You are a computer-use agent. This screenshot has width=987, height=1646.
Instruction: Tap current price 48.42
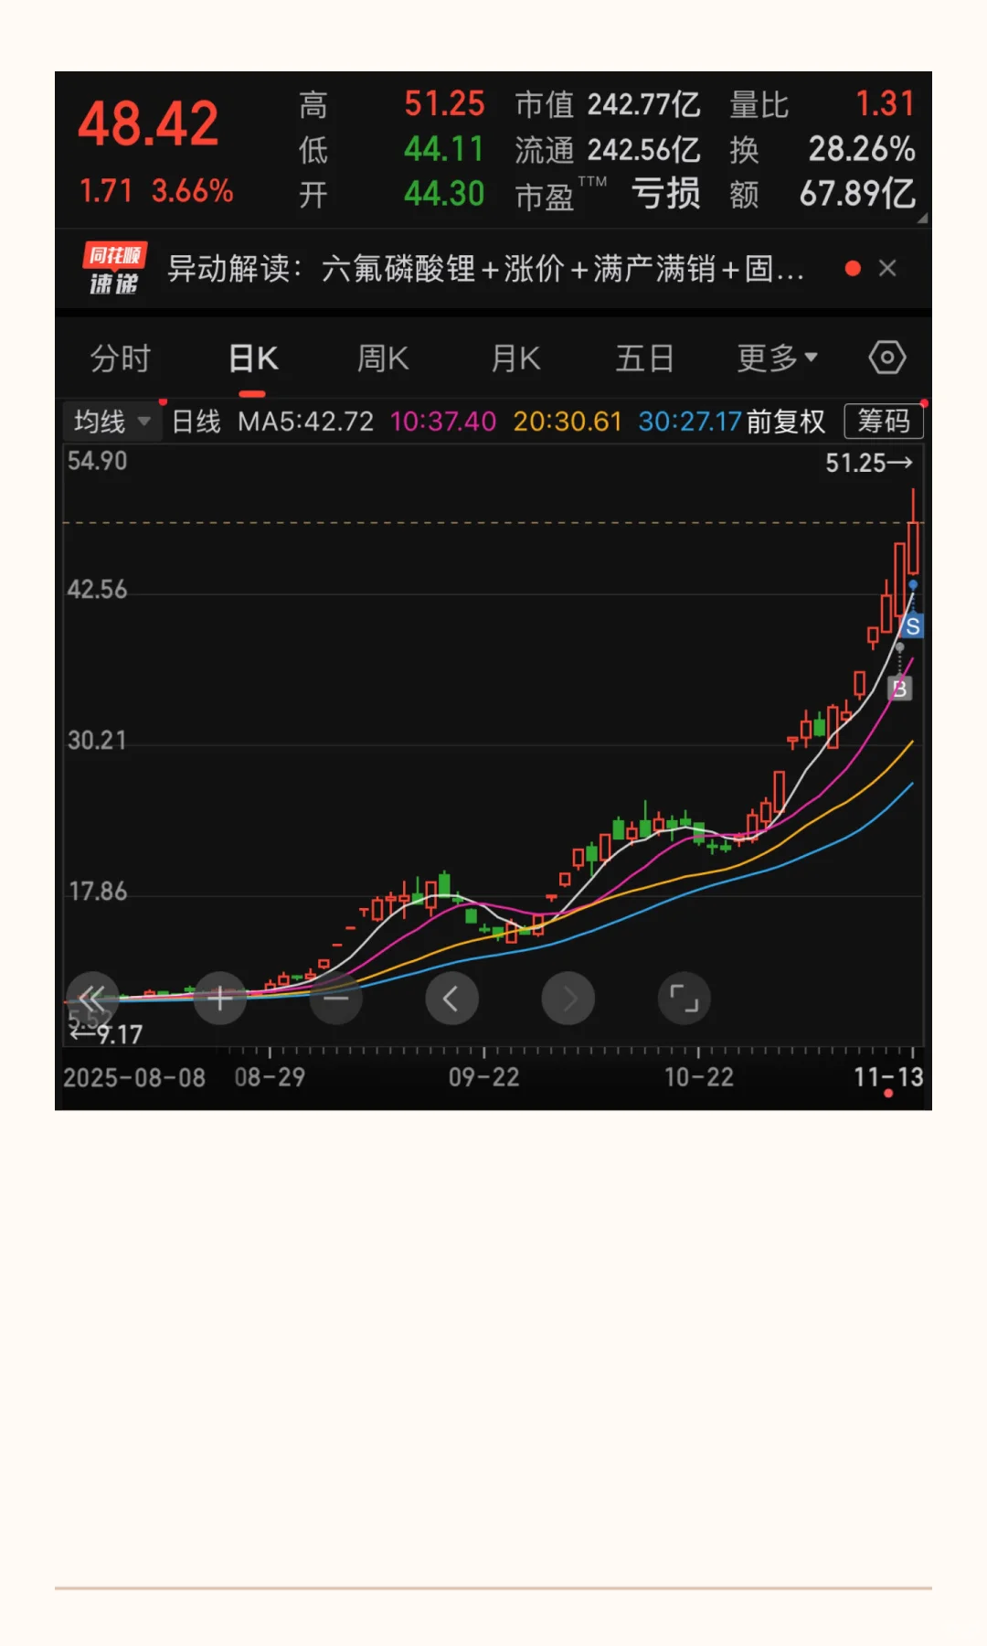pos(148,124)
